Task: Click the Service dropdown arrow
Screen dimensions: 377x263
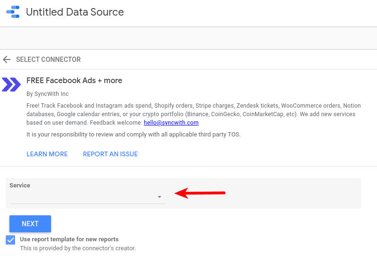Action: [x=159, y=197]
